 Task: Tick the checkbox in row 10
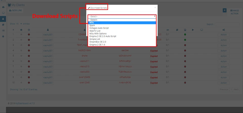tap(21, 83)
